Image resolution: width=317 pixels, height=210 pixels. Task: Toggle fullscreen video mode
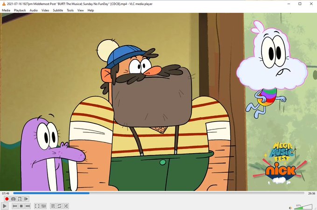(37, 206)
